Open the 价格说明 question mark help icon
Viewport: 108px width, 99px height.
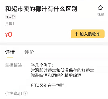25,93
